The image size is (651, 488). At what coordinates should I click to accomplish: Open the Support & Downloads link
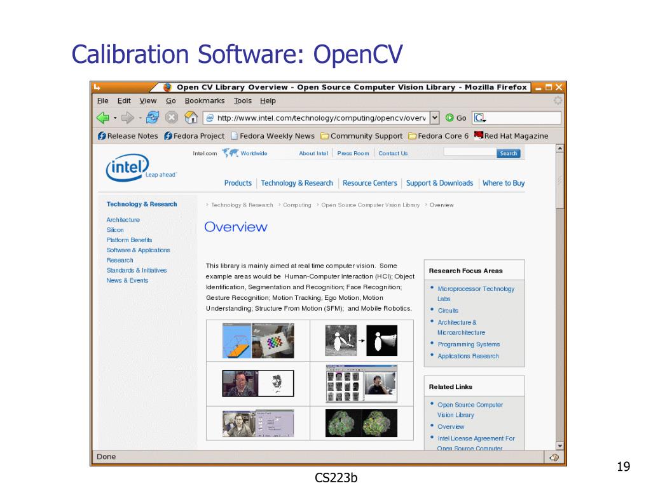coord(439,183)
